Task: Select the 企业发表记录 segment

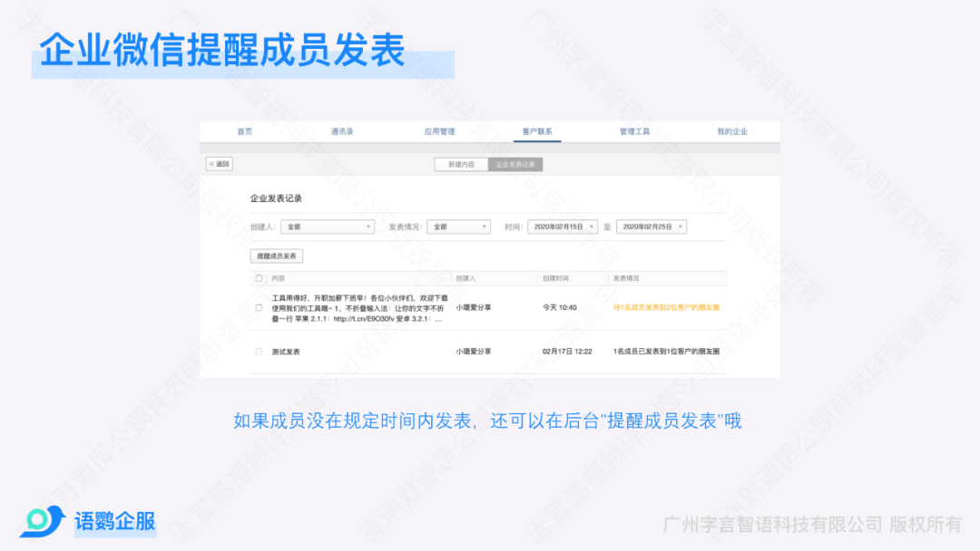Action: 514,164
